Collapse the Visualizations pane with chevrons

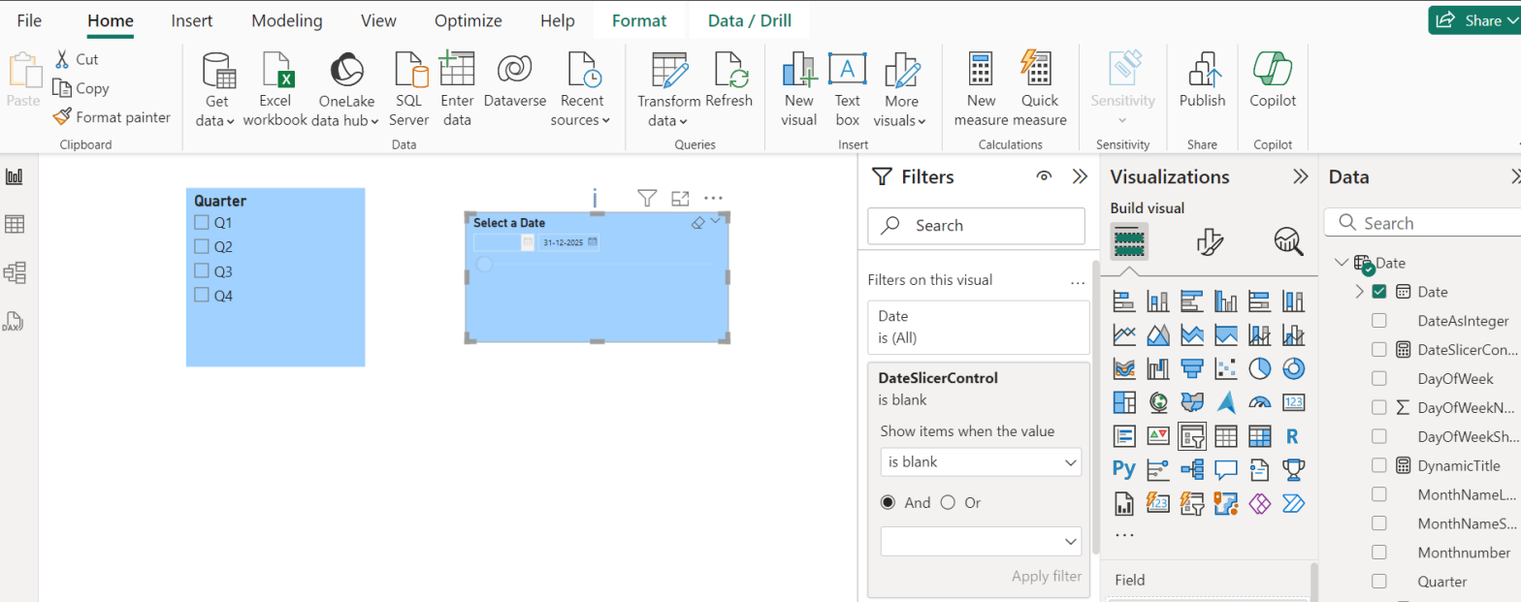[1301, 176]
